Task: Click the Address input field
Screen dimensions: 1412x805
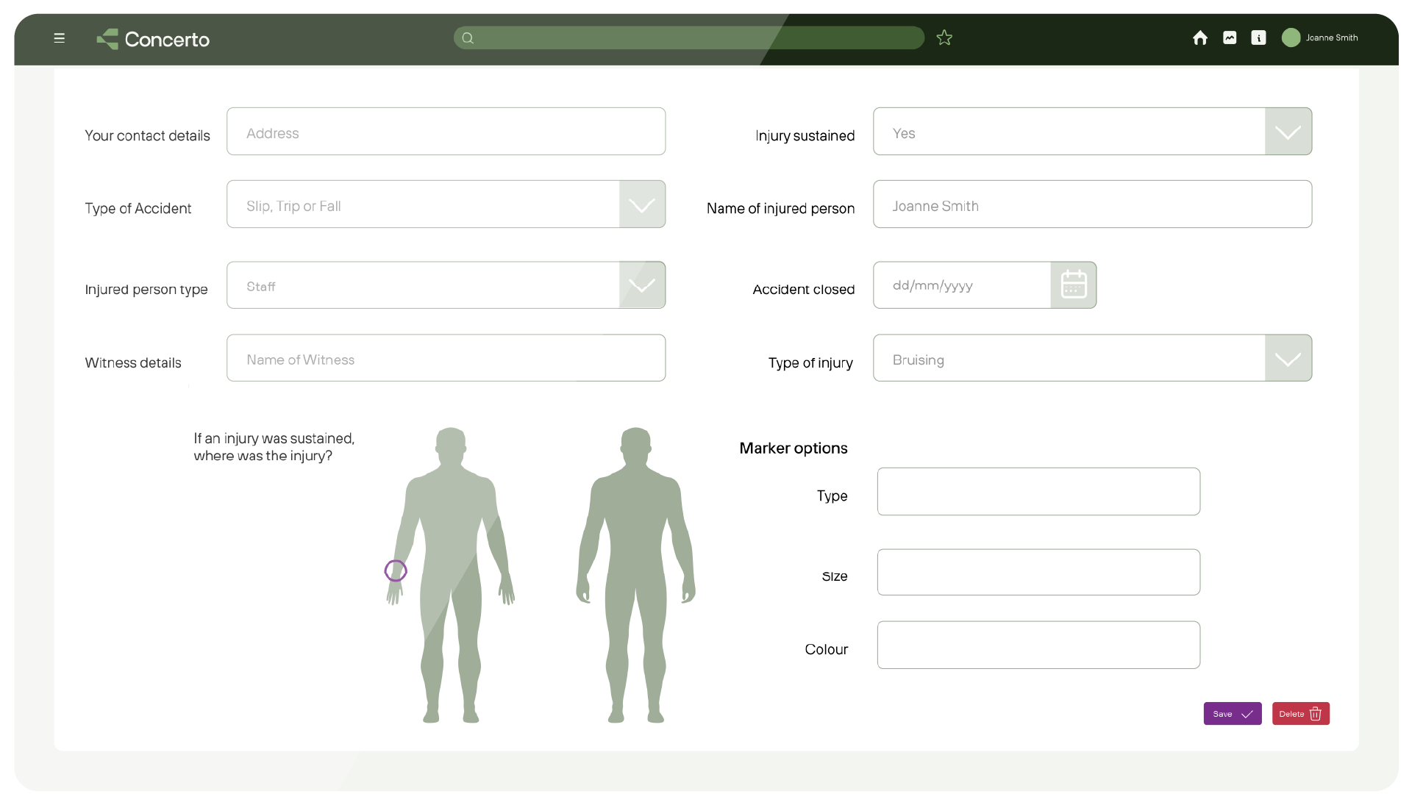Action: coord(446,132)
